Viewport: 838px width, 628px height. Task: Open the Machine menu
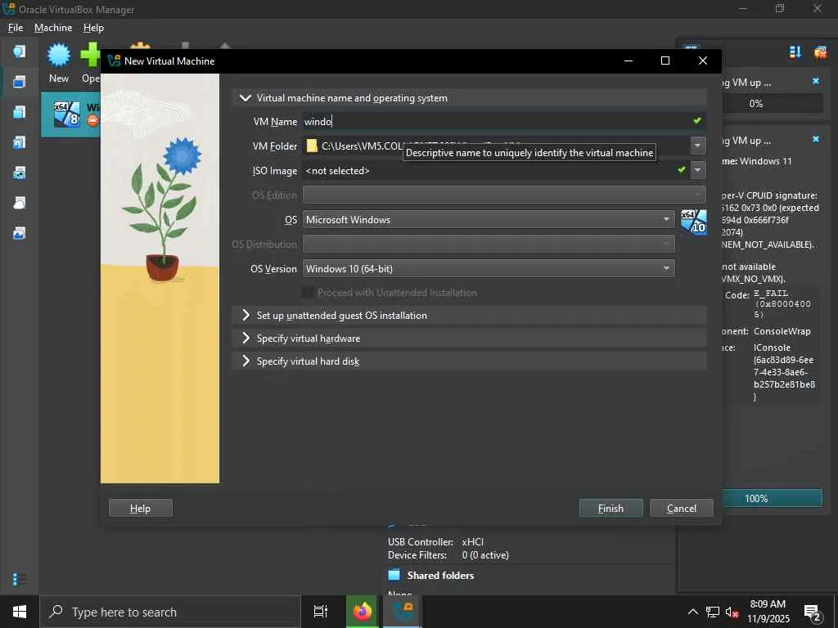pos(53,27)
